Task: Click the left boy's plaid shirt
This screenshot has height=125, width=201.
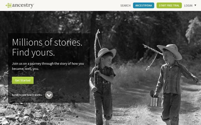Action: pos(102,74)
